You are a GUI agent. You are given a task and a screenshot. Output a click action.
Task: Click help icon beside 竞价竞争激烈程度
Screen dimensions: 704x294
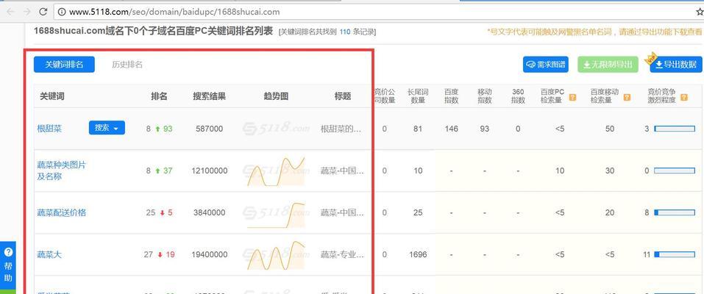tap(684, 97)
